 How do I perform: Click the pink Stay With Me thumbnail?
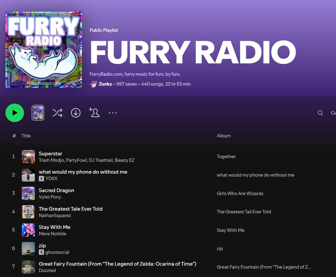[x=28, y=230]
